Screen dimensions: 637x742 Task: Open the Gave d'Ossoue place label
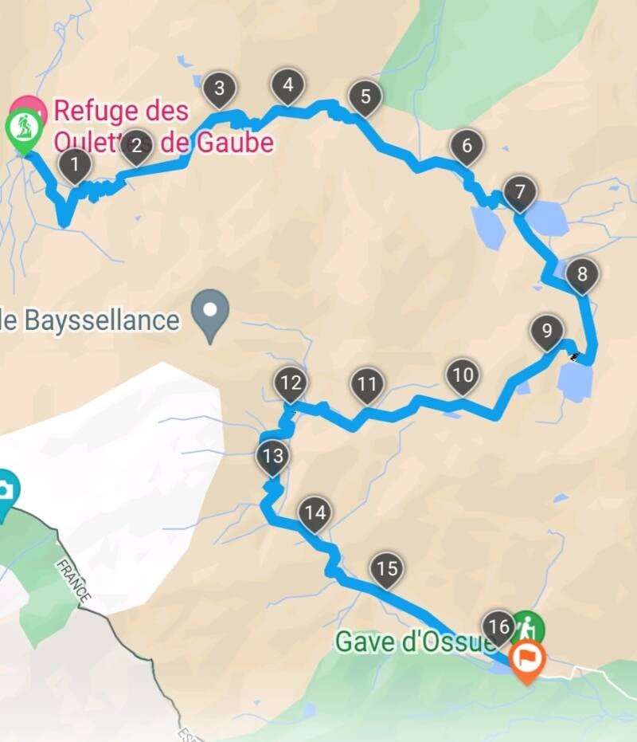tap(411, 642)
